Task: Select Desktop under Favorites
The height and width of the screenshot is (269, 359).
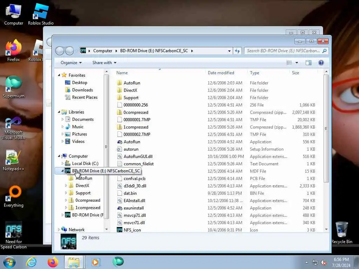Action: (x=76, y=83)
